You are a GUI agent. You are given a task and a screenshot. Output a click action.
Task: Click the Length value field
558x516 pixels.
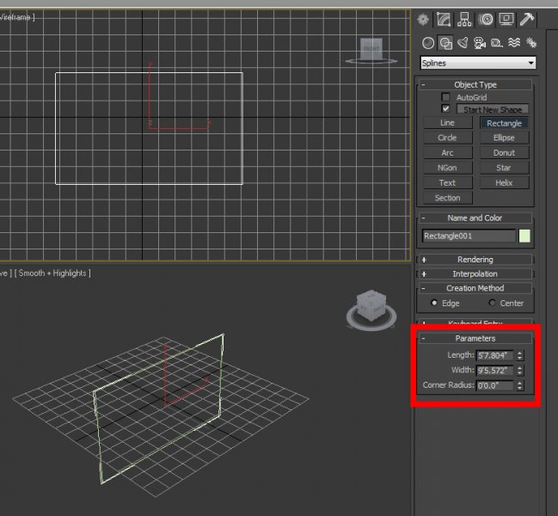pos(495,355)
